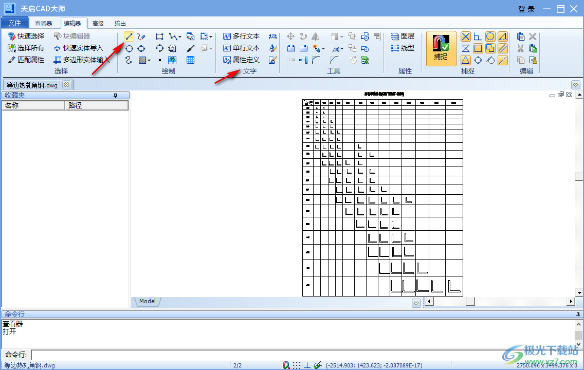
Task: Open the polyline tool dropdown arrow
Action: (180, 37)
